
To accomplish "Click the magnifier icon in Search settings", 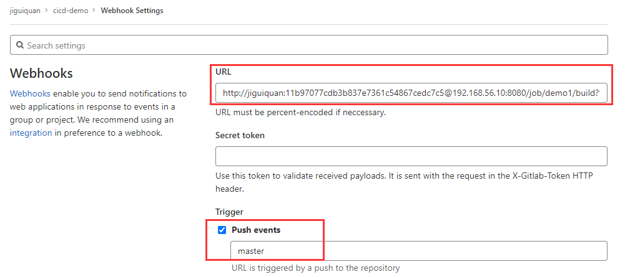I will 20,45.
